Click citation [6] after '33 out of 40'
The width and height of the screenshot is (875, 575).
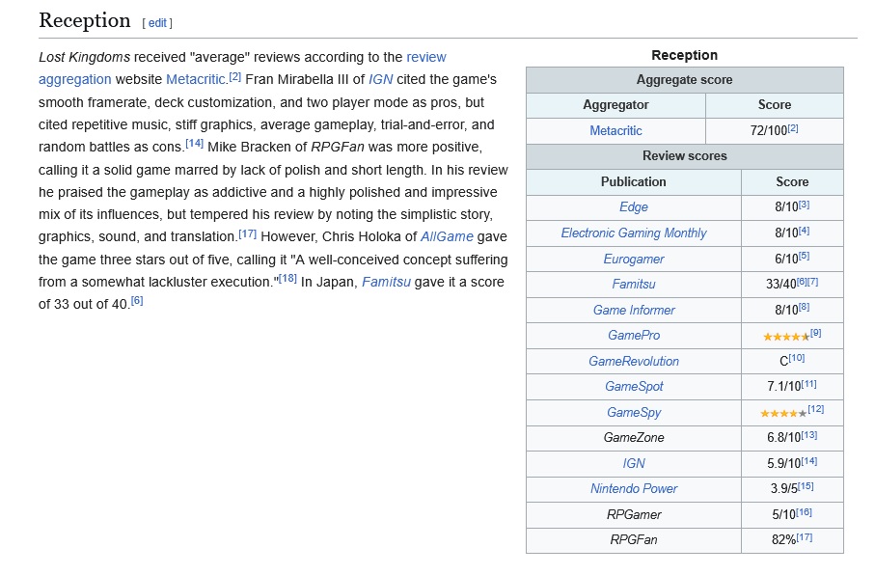(x=137, y=301)
